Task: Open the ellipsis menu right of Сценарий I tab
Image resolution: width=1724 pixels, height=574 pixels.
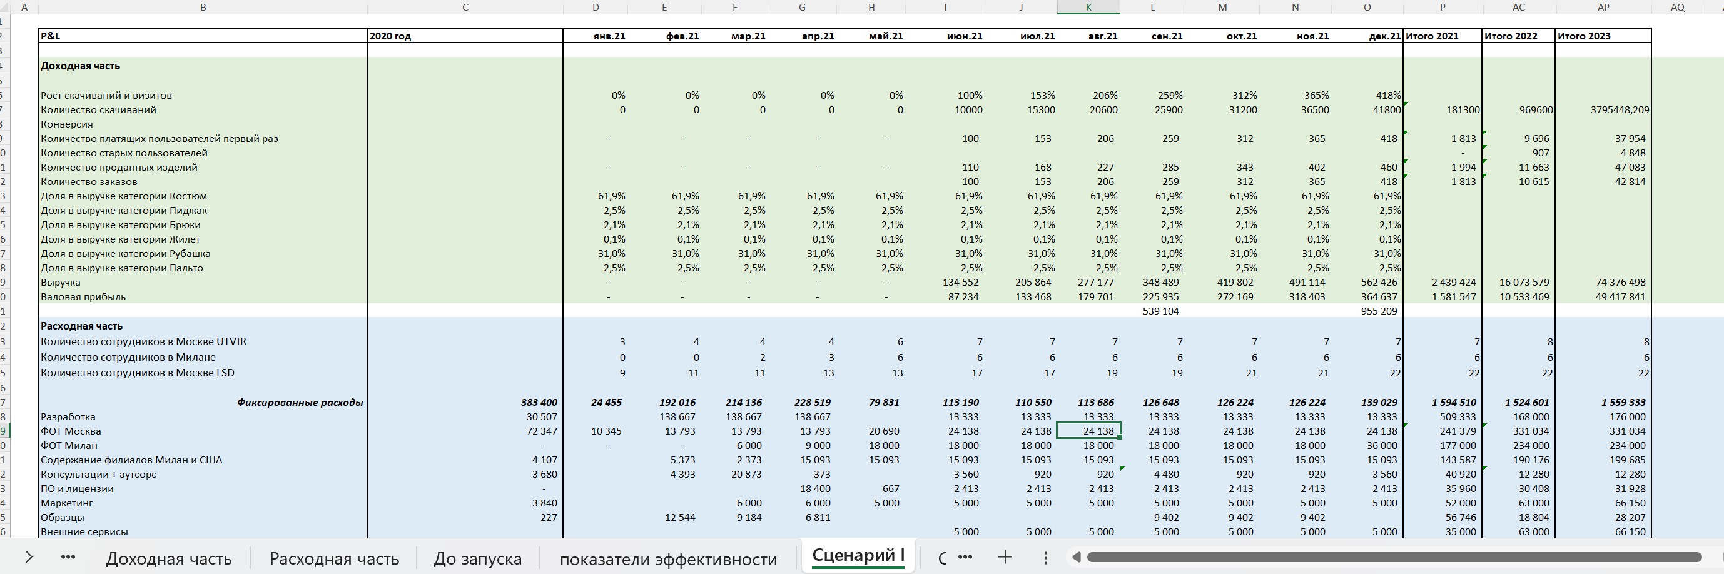Action: (965, 556)
